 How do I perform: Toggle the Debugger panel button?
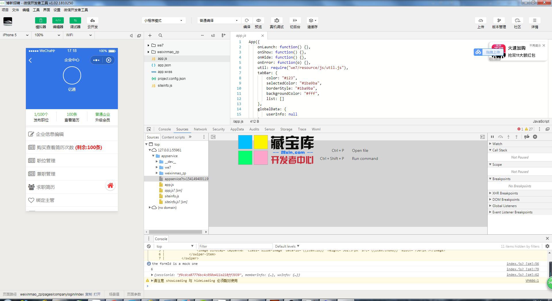[75, 21]
